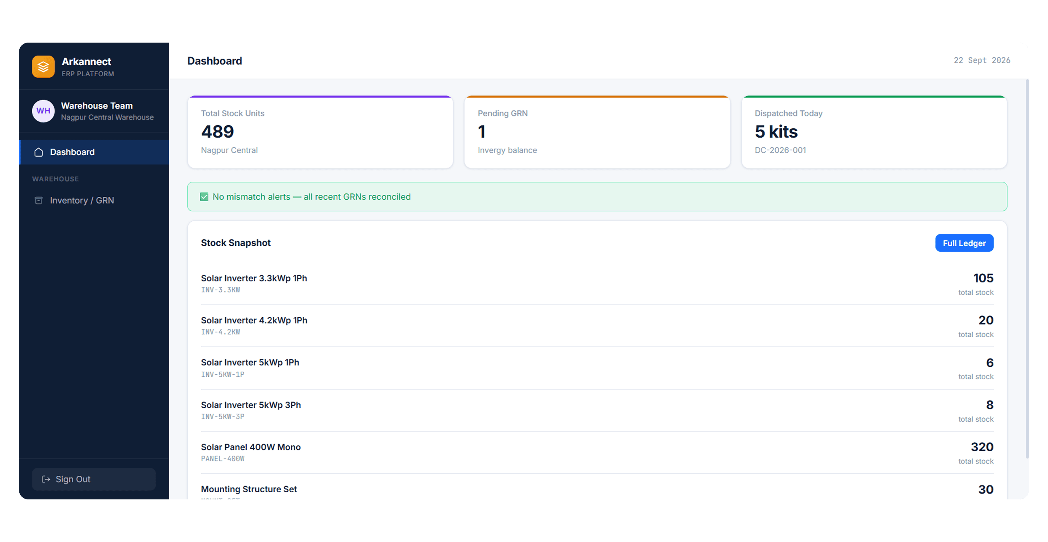Image resolution: width=1048 pixels, height=542 pixels.
Task: Click the SKU code PANEL-400W
Action: (223, 459)
